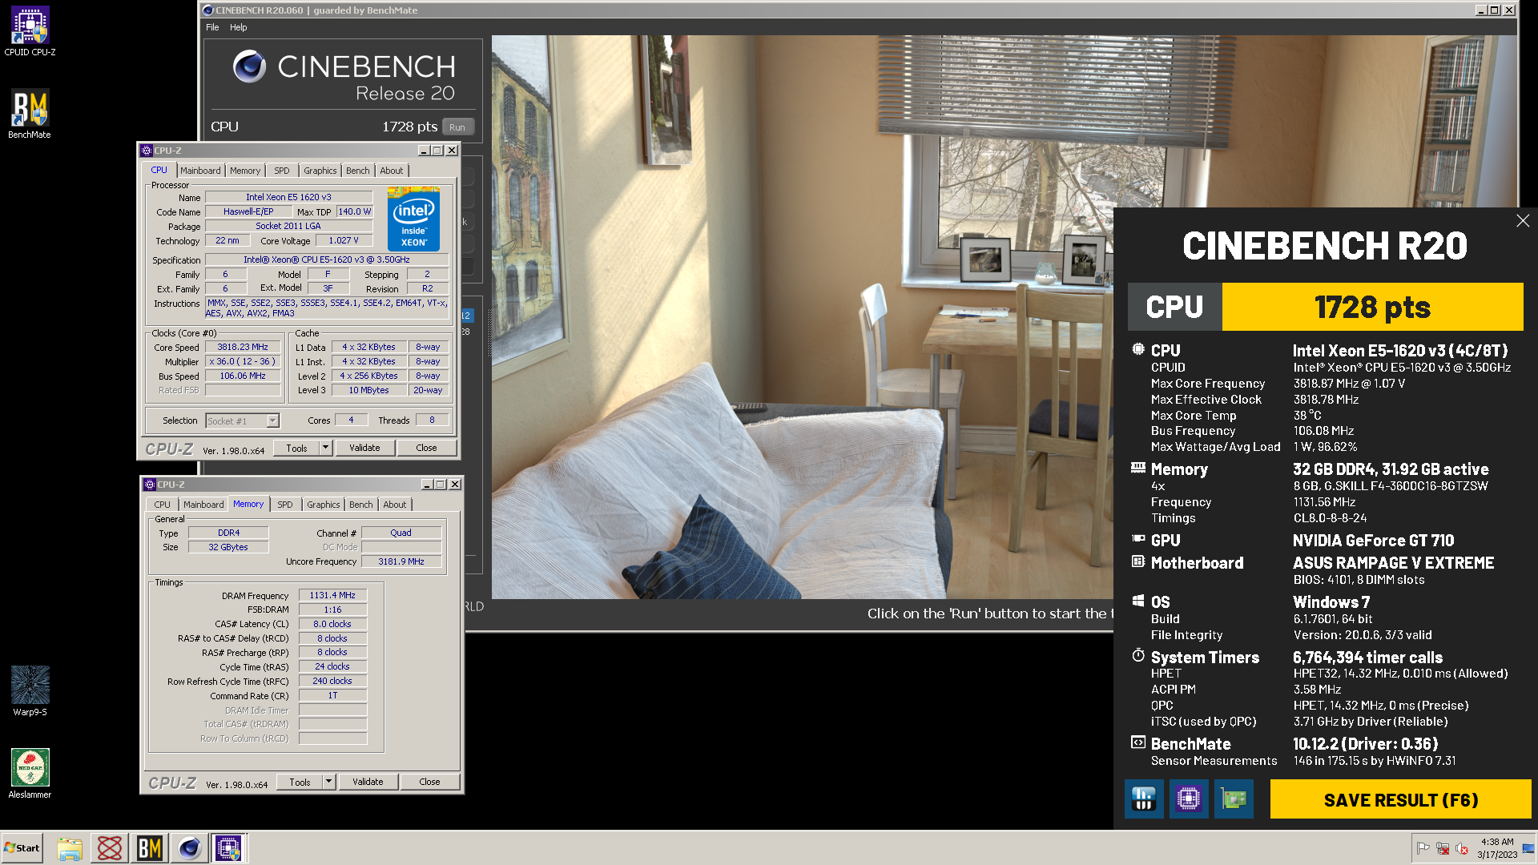The height and width of the screenshot is (865, 1538).
Task: Click GPU section icon in BenchMate
Action: tap(1138, 539)
